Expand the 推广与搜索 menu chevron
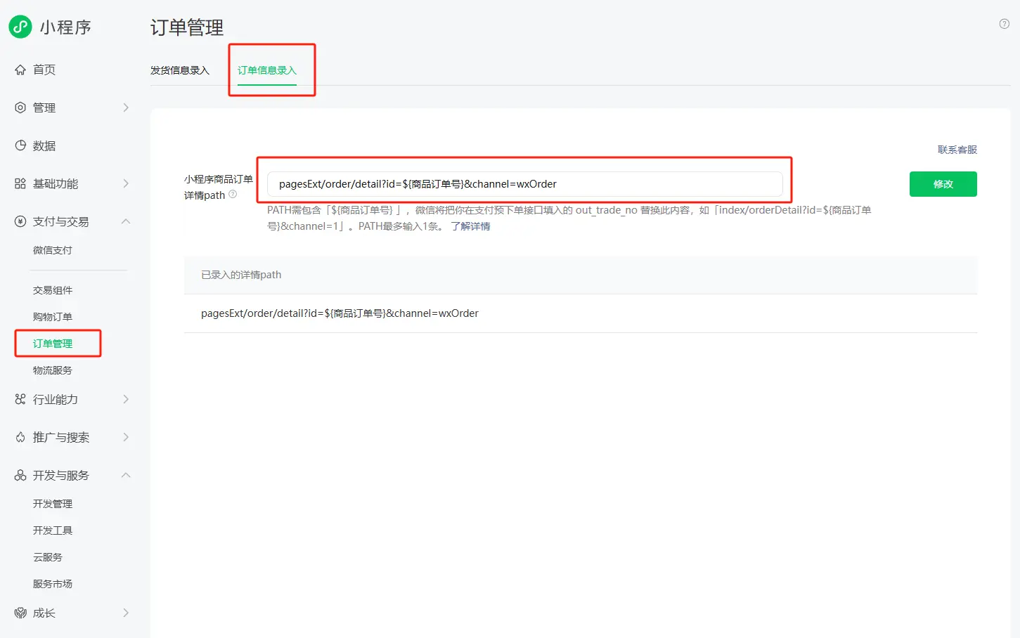Image resolution: width=1020 pixels, height=638 pixels. pyautogui.click(x=126, y=437)
